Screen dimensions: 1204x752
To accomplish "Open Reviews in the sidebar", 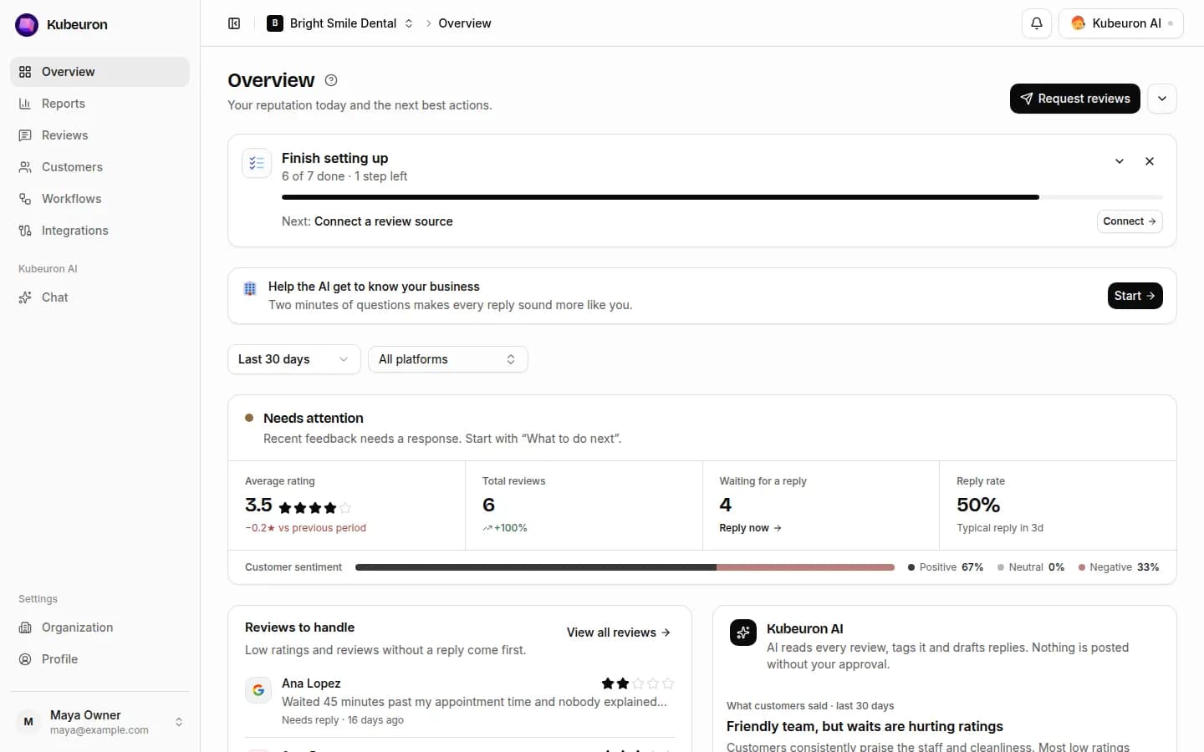I will (99, 135).
